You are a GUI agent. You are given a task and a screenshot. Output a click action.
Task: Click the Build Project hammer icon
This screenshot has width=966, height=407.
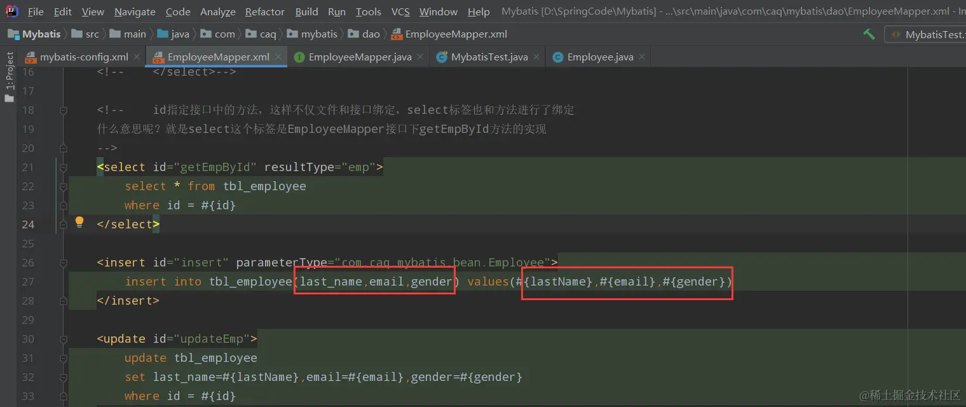869,34
